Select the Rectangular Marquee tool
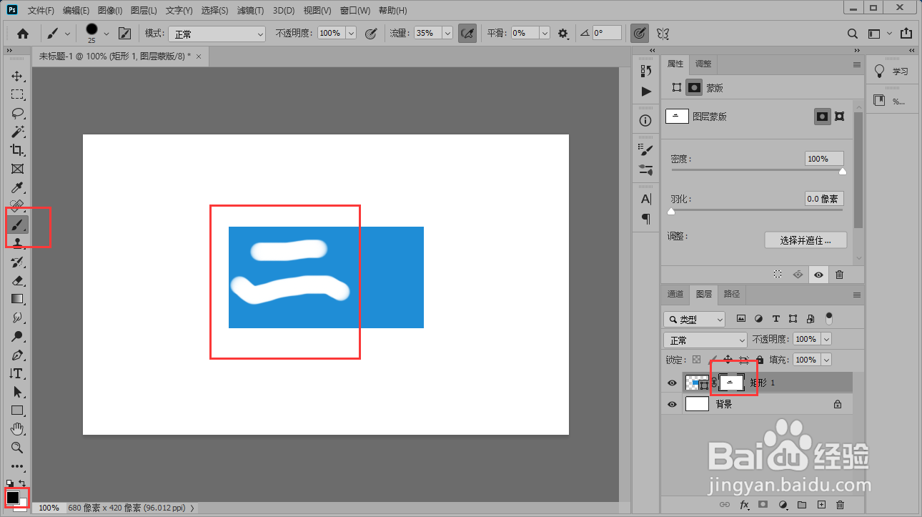 coord(17,94)
